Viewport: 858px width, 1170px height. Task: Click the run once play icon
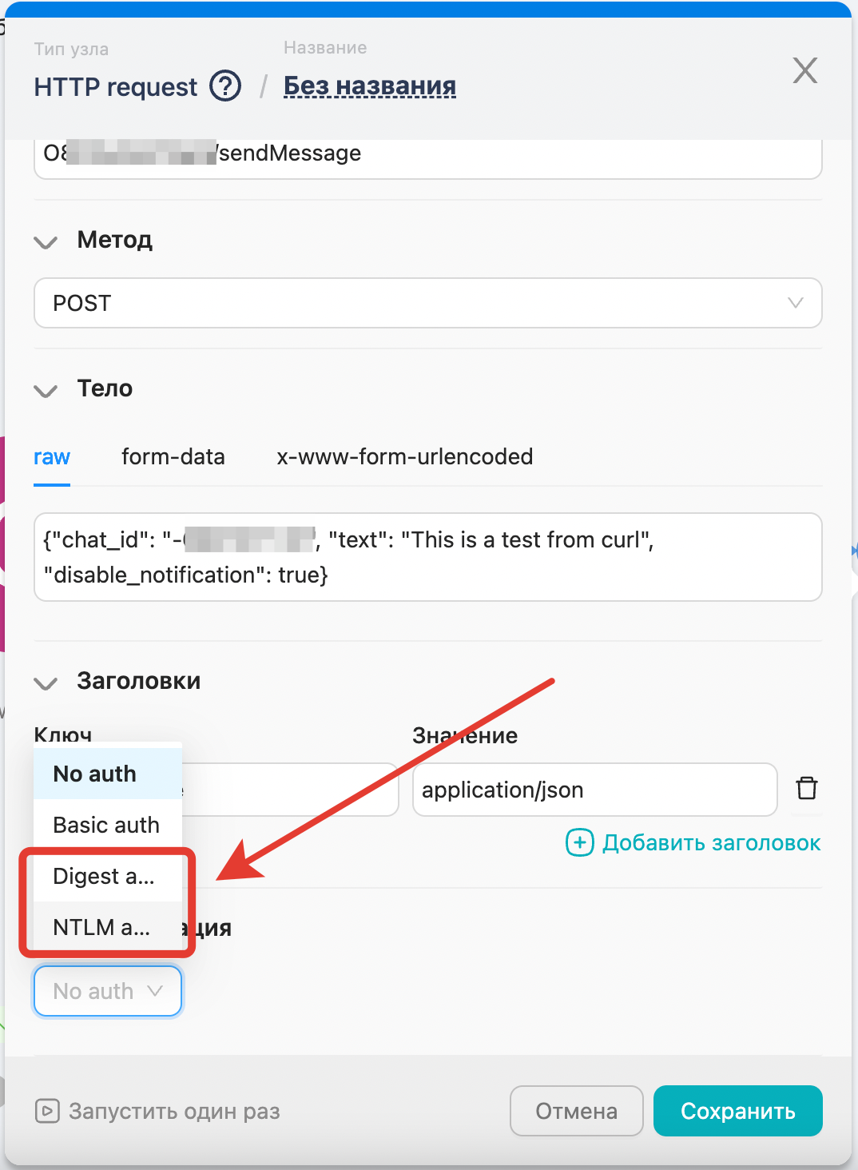pos(47,1111)
